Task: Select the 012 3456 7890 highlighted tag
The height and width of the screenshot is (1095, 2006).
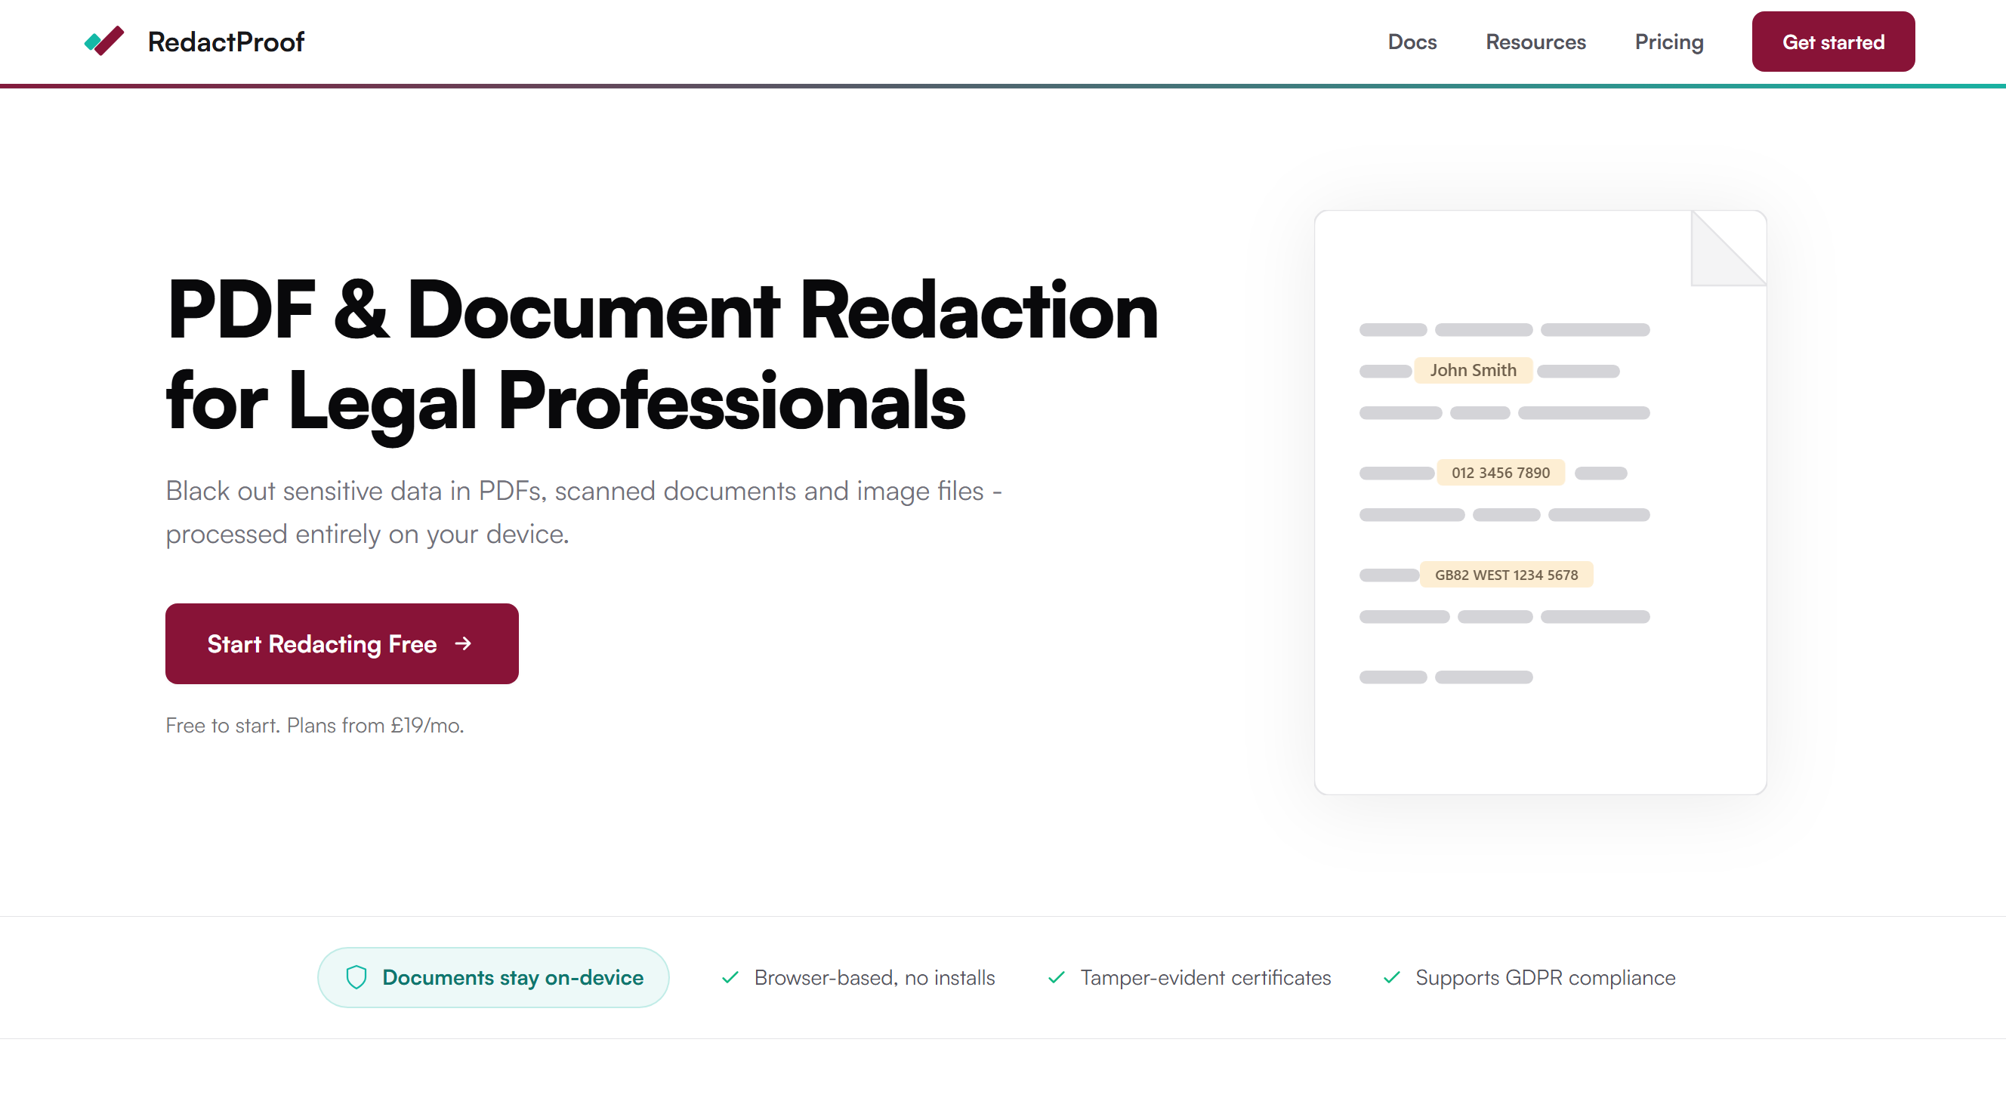Action: pyautogui.click(x=1501, y=472)
